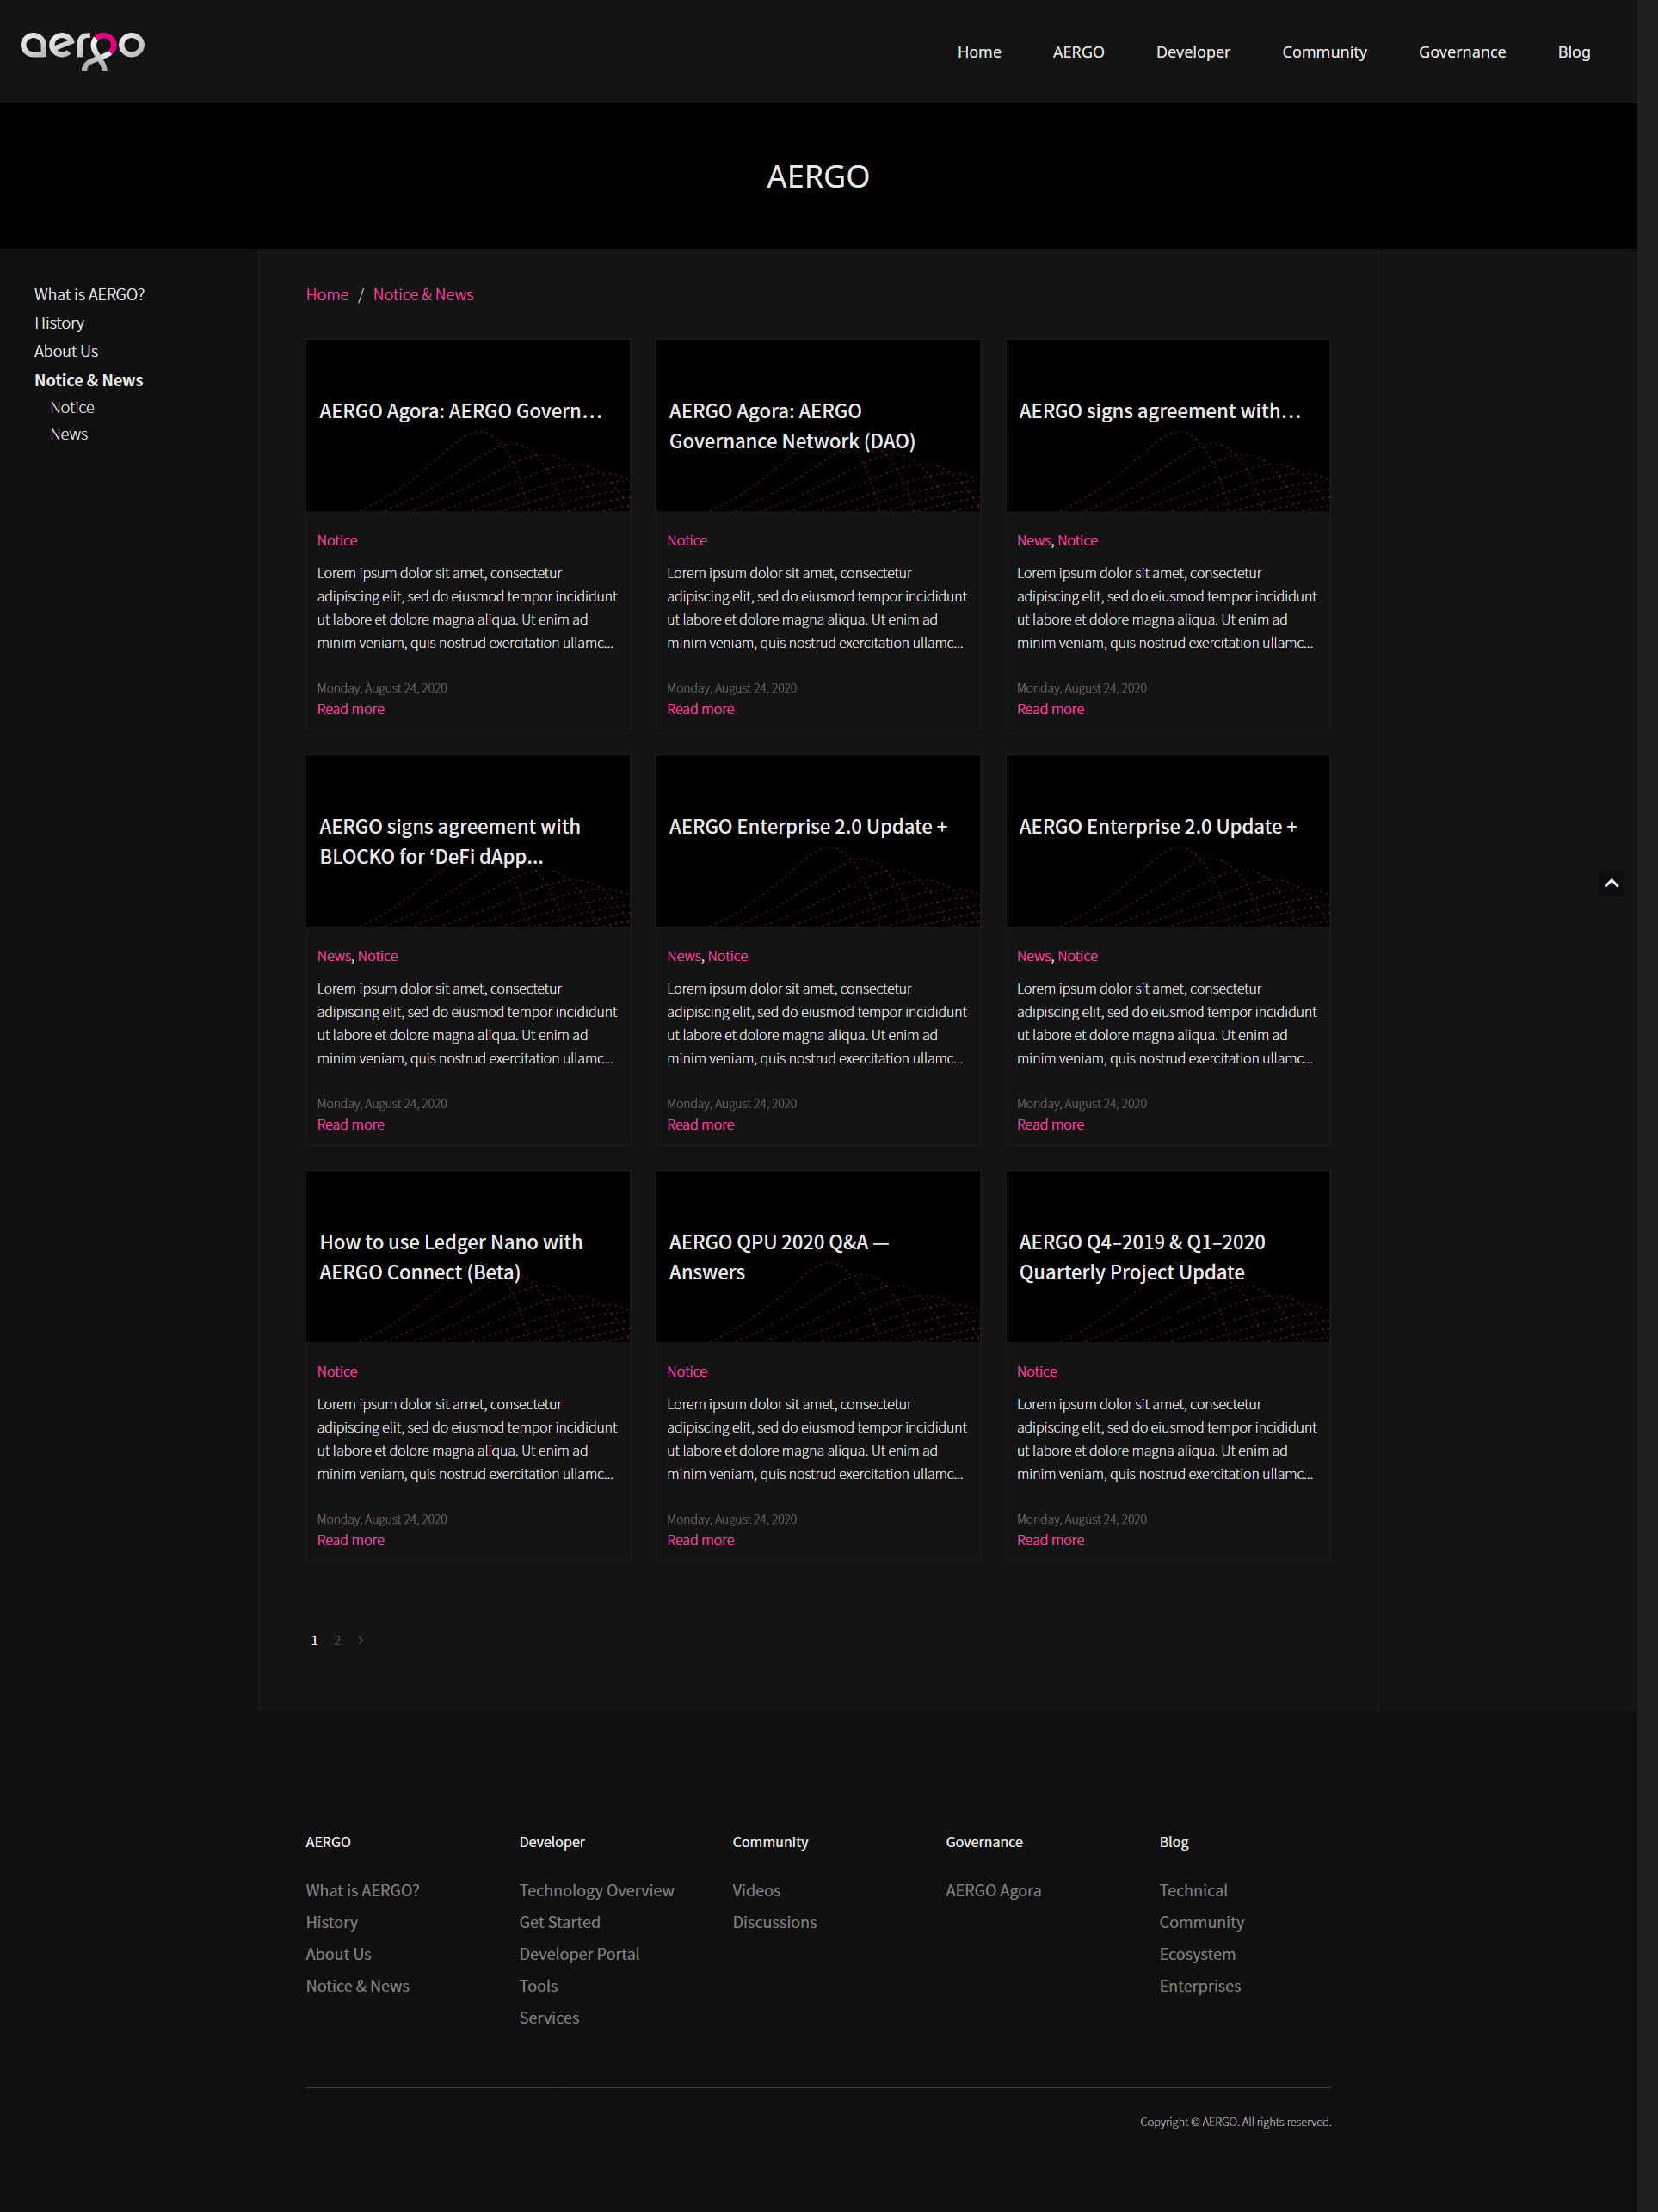Open 'BLOCKO for DeFi dApp' card title
Viewport: 1658px width, 2212px height.
pos(449,841)
